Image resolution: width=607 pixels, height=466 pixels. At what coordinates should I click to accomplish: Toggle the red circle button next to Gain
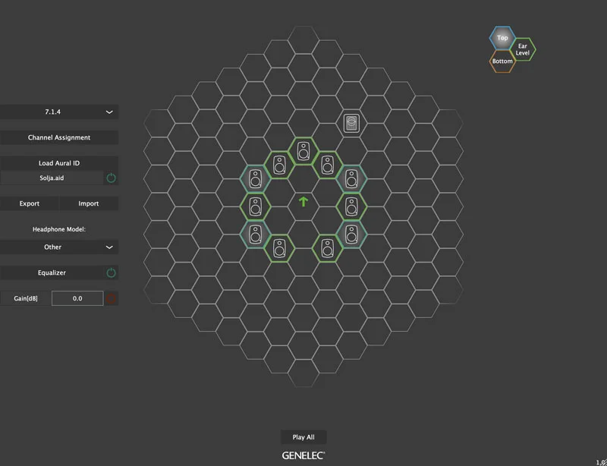[x=111, y=298]
